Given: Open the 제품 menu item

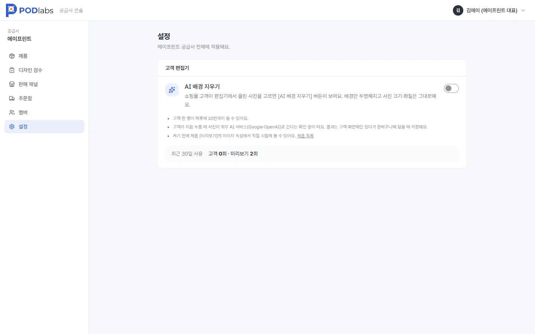Looking at the screenshot, I should tap(45, 56).
